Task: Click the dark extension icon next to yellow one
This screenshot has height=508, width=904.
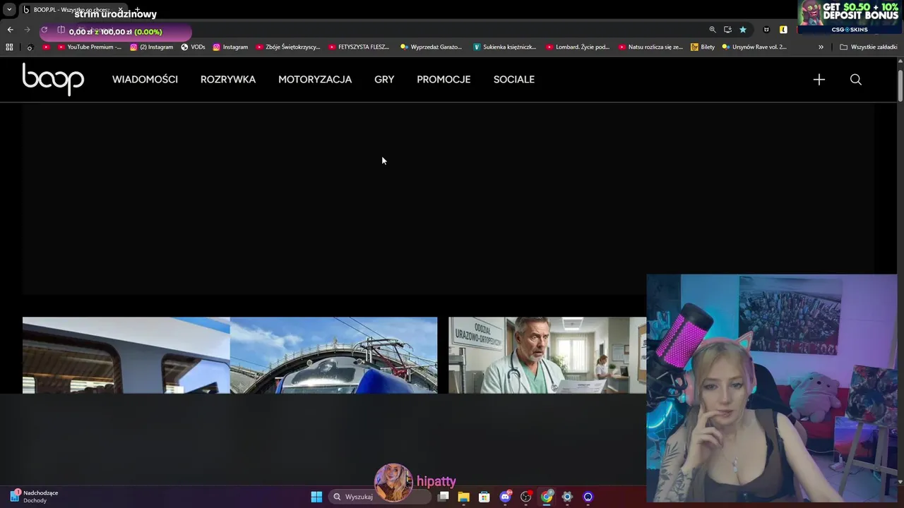Action: pos(766,30)
